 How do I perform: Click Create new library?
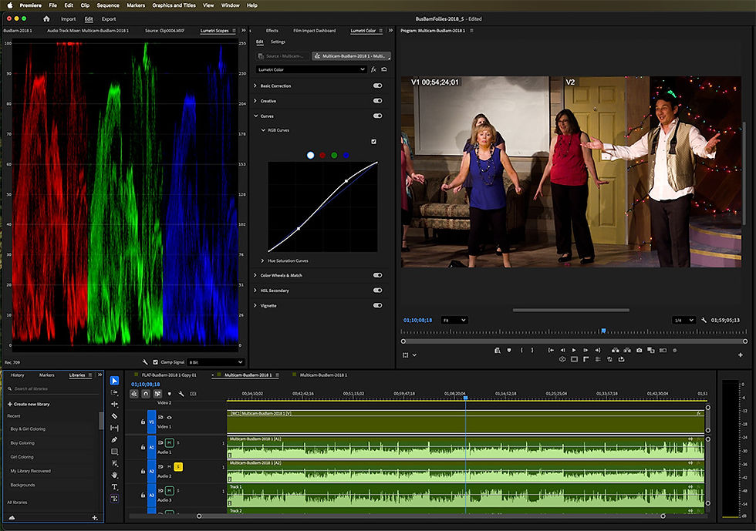(x=29, y=404)
